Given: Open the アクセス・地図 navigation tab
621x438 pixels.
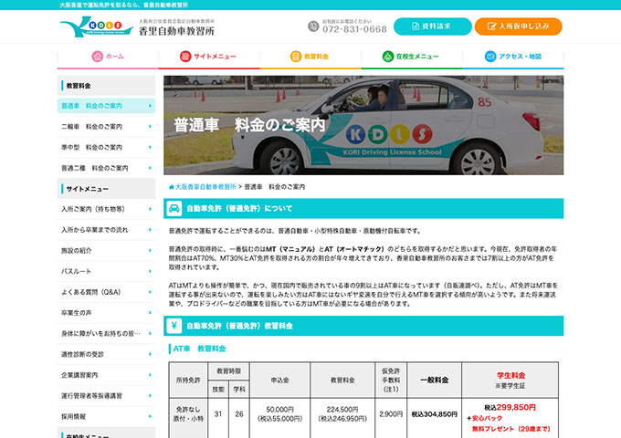Looking at the screenshot, I should (513, 57).
